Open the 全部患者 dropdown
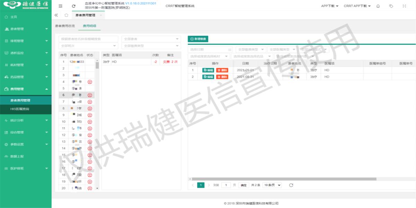The image size is (416, 208). 151,38
